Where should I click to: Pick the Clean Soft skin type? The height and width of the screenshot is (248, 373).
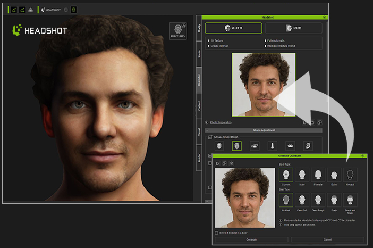[302, 200]
